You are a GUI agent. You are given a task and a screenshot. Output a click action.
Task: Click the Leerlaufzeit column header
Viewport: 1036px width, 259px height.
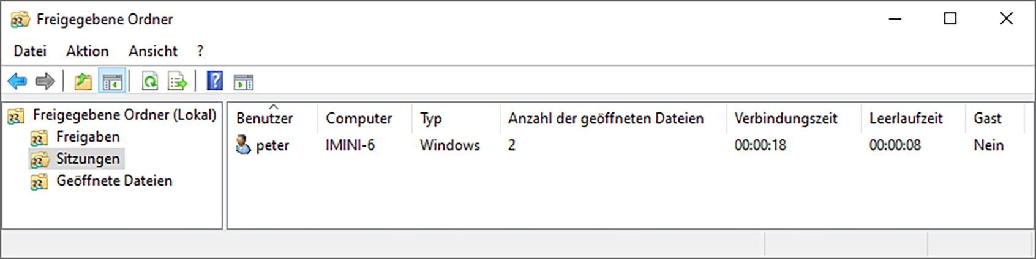pos(906,119)
